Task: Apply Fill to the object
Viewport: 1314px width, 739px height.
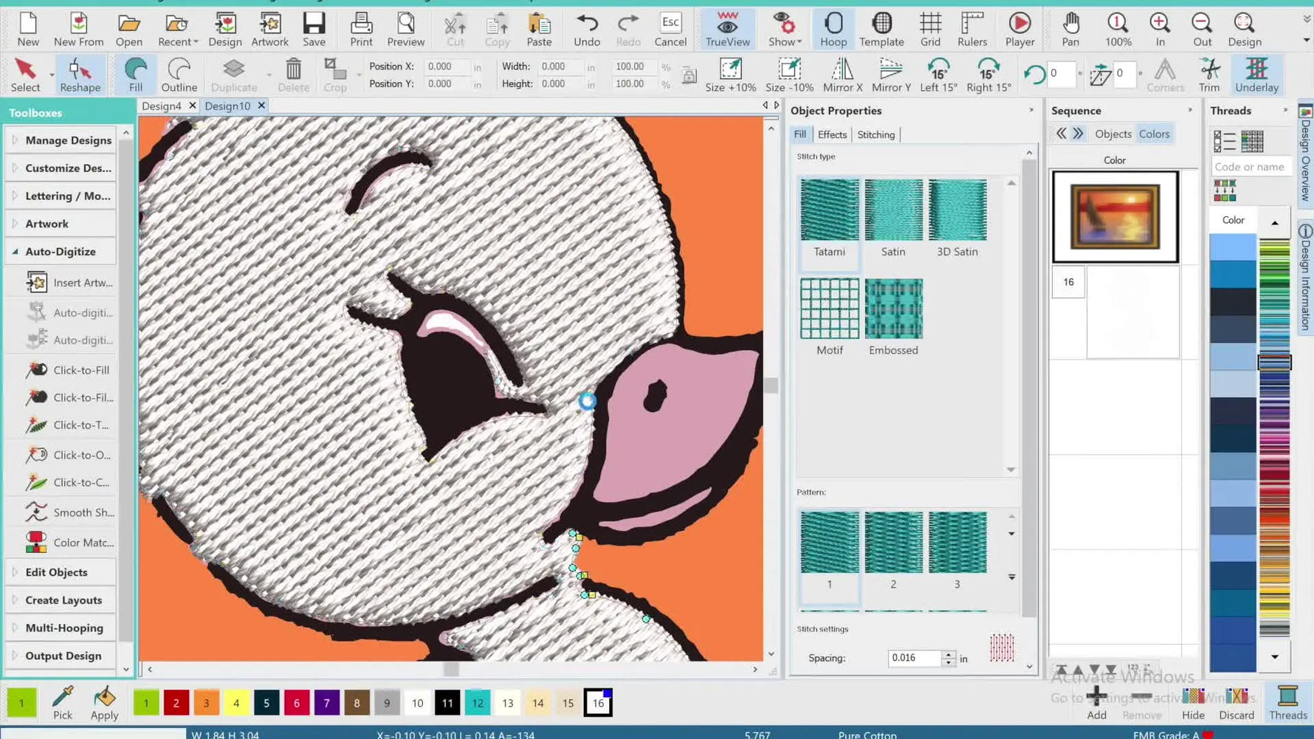Action: (135, 75)
